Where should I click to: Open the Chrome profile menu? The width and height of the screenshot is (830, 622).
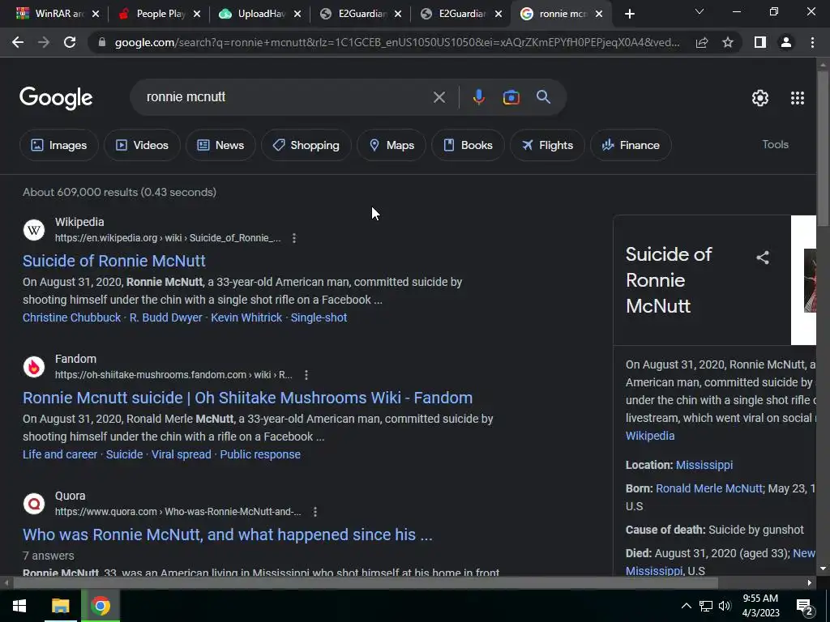(786, 42)
